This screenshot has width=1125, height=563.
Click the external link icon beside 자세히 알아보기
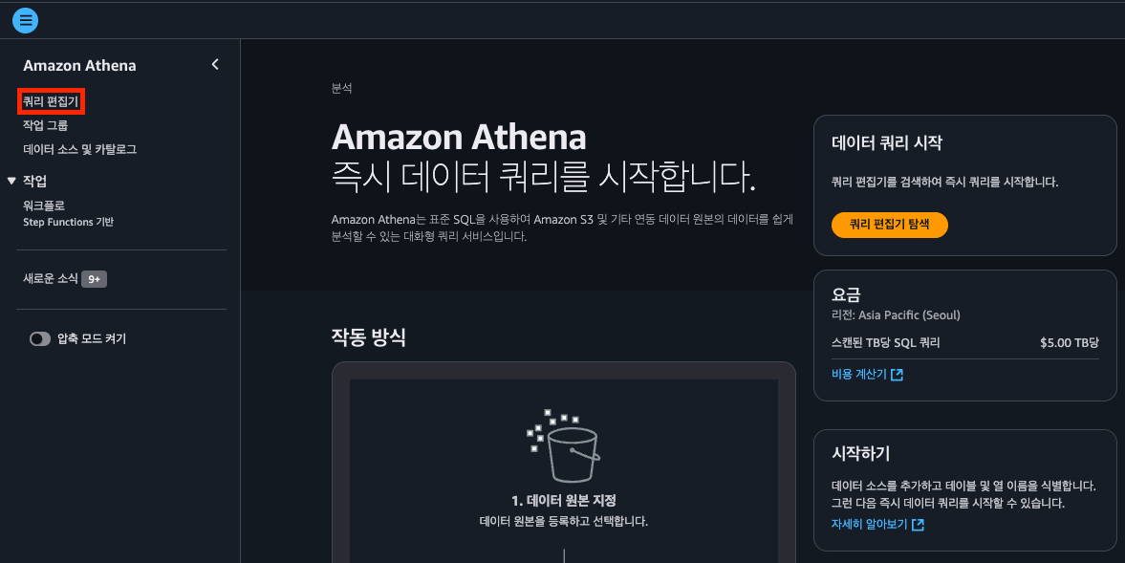click(919, 525)
